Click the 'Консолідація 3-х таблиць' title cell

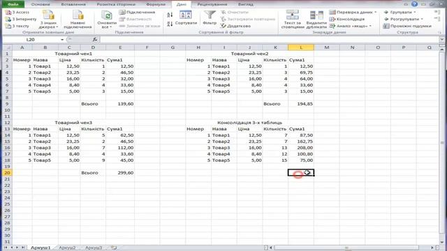coord(250,123)
